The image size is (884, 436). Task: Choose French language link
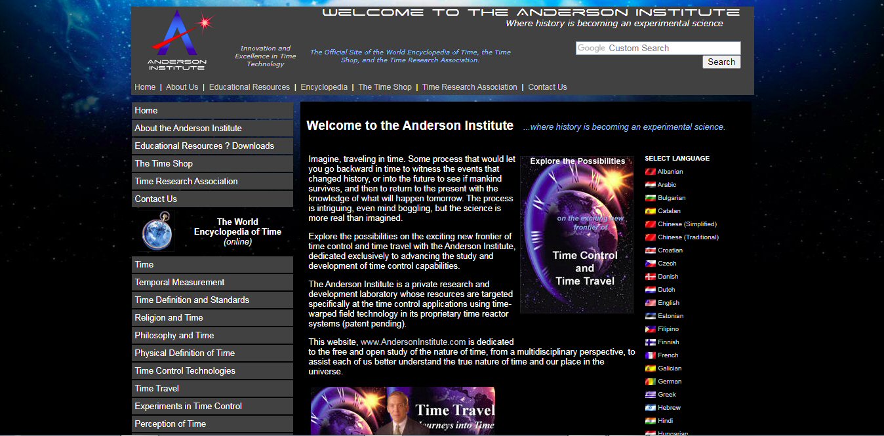pyautogui.click(x=668, y=355)
